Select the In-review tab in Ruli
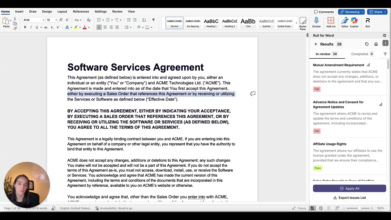 (326, 54)
